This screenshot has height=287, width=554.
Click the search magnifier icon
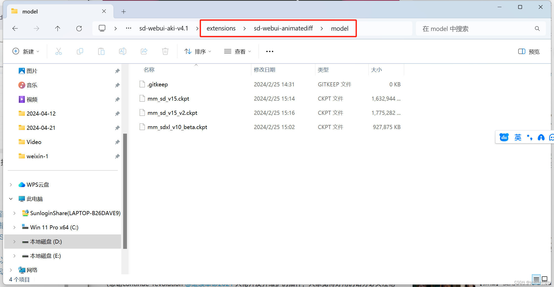click(x=537, y=28)
